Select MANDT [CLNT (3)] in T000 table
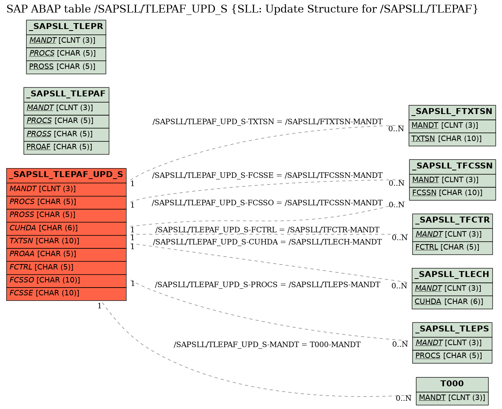Viewport: 502px width, 409px height. coord(452,398)
